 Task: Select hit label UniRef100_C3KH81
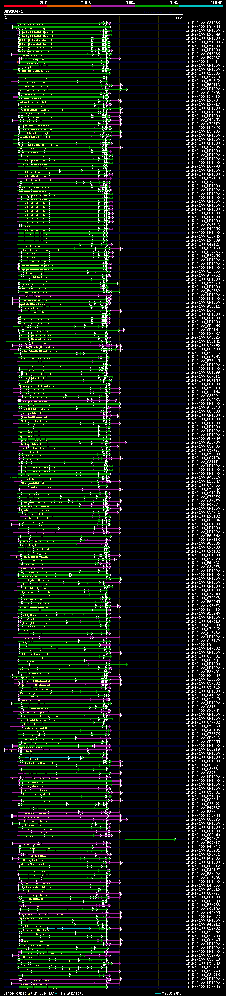point(203,656)
